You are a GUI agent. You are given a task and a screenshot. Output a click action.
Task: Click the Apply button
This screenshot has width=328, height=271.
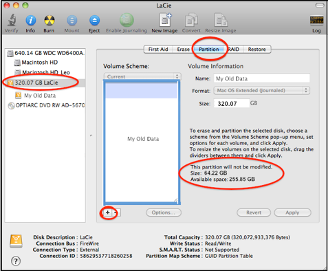point(292,213)
